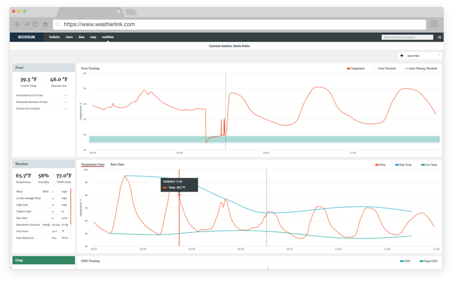Click the Frost Tracking chart title
Screen dimensions: 453x281
pyautogui.click(x=90, y=68)
